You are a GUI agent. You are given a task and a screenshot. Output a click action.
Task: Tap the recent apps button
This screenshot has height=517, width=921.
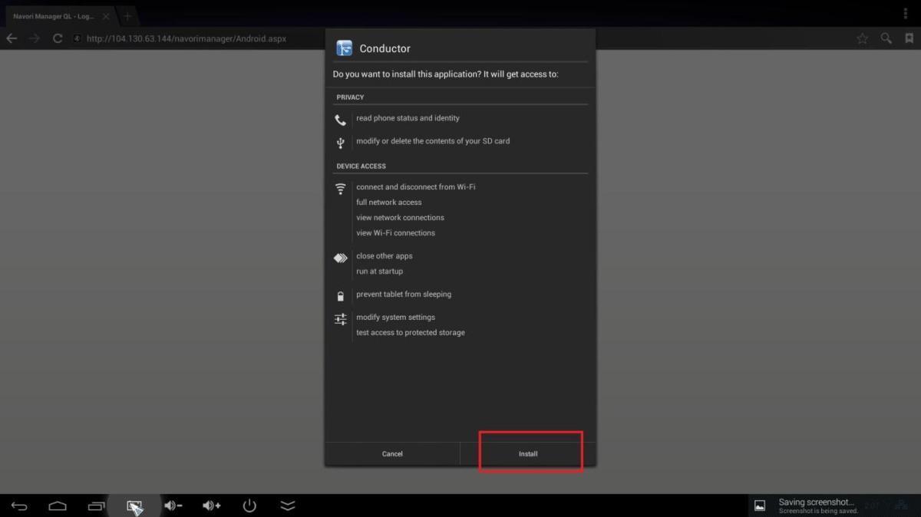pyautogui.click(x=96, y=505)
